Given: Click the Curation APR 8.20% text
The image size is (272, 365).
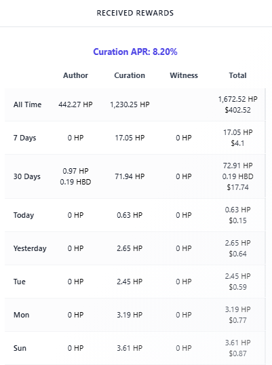Looking at the screenshot, I should coord(135,52).
